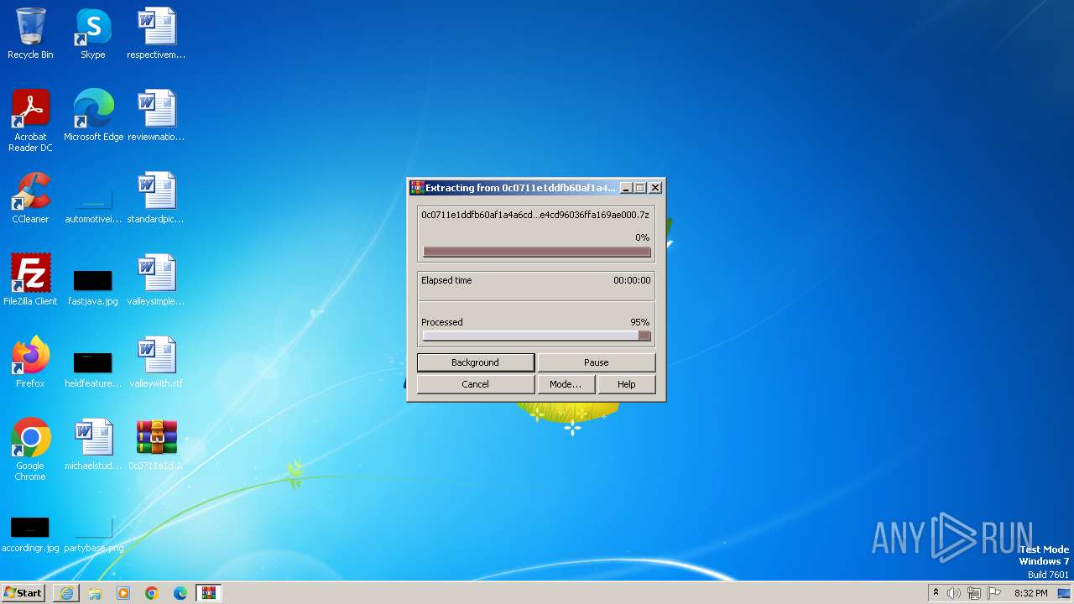Image resolution: width=1074 pixels, height=604 pixels.
Task: Open the valleywith.rtf document
Action: tap(156, 363)
